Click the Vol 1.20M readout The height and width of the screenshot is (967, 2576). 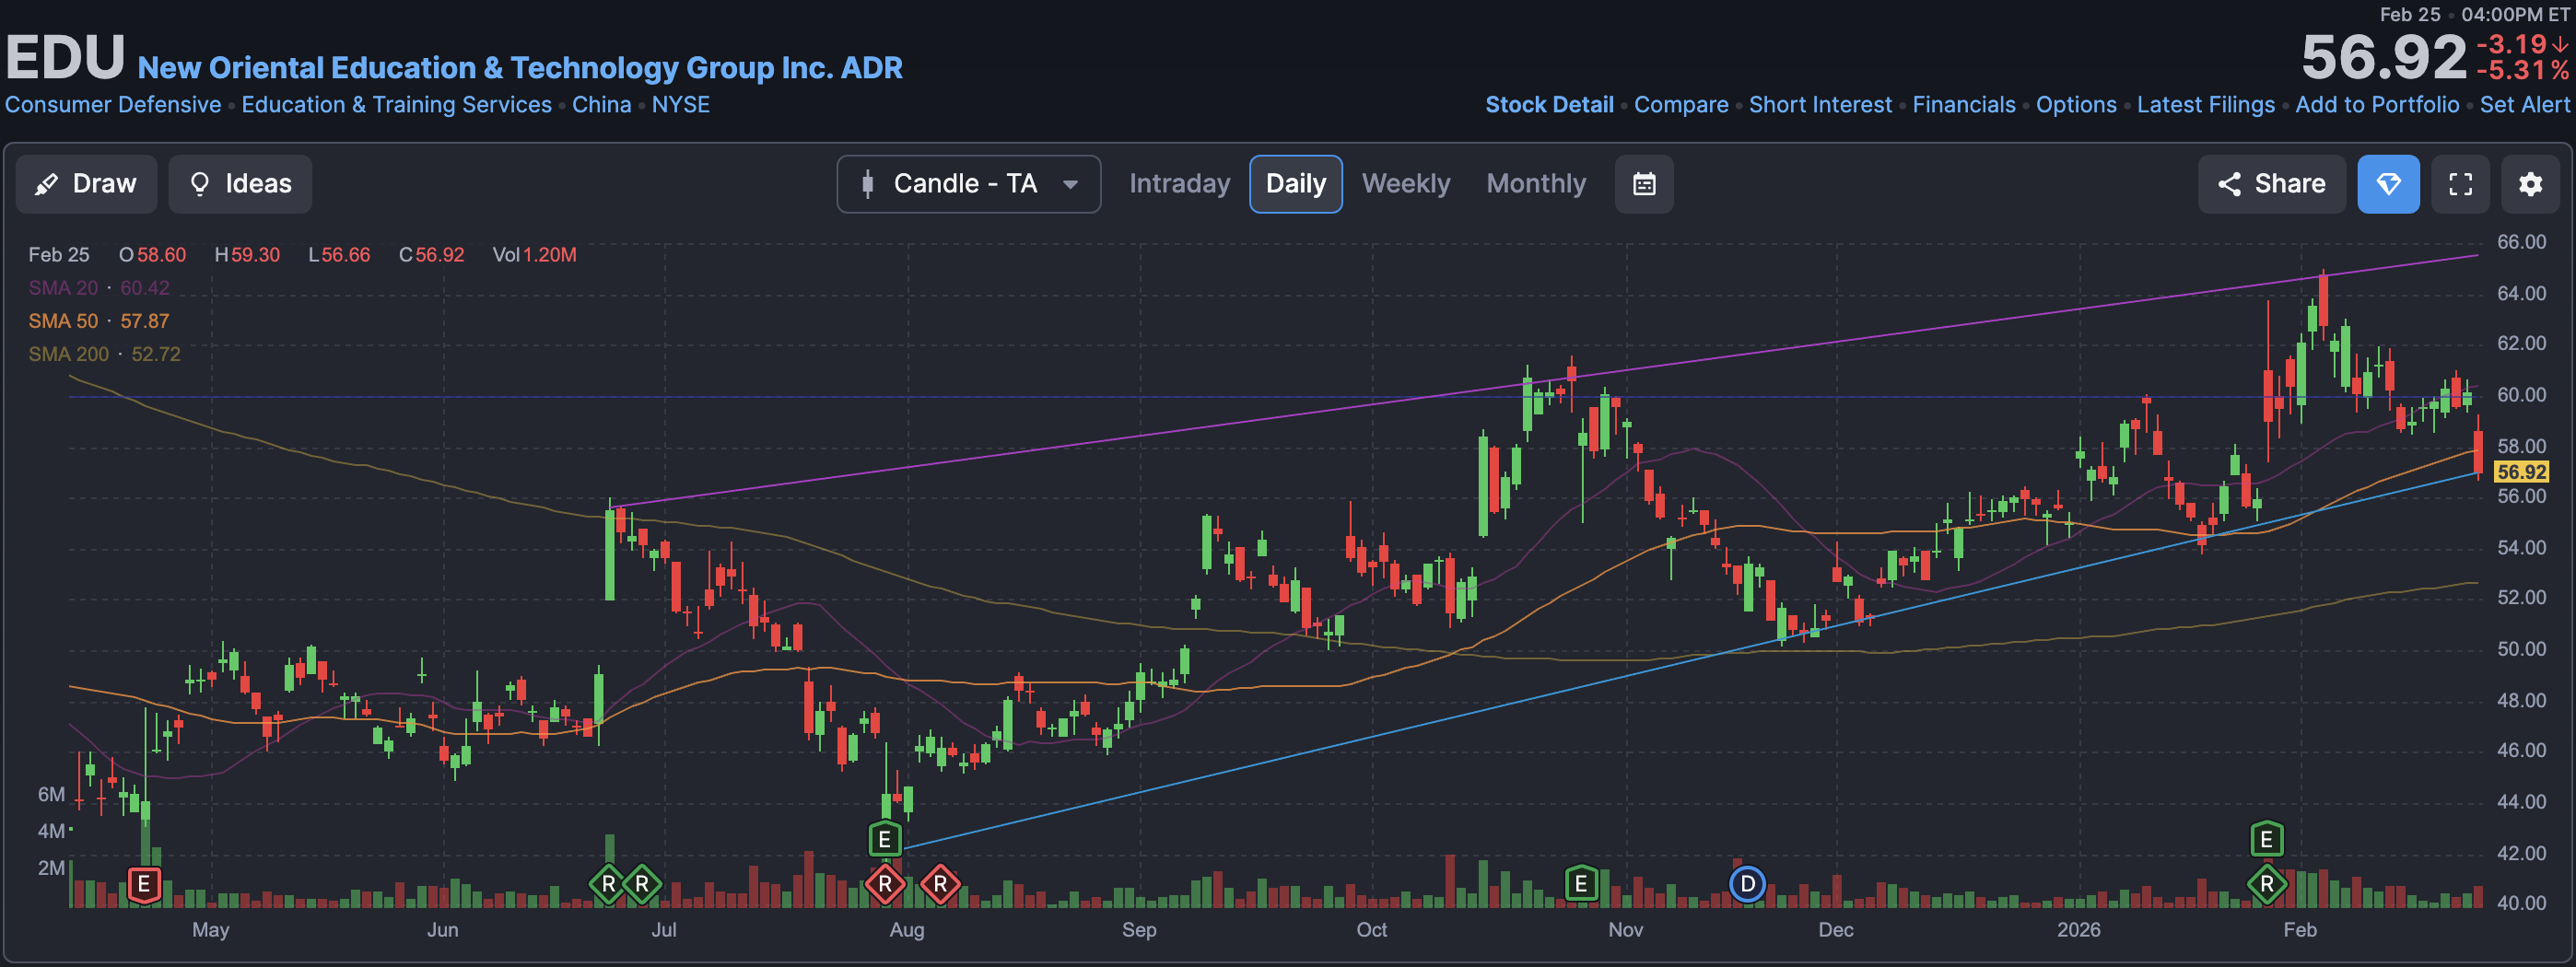pos(534,255)
